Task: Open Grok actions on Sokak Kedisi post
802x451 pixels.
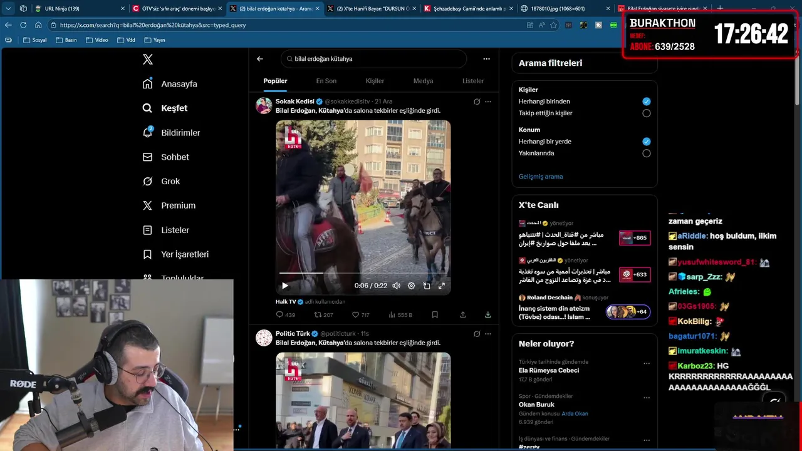Action: tap(477, 101)
